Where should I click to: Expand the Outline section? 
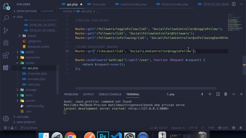(14, 117)
